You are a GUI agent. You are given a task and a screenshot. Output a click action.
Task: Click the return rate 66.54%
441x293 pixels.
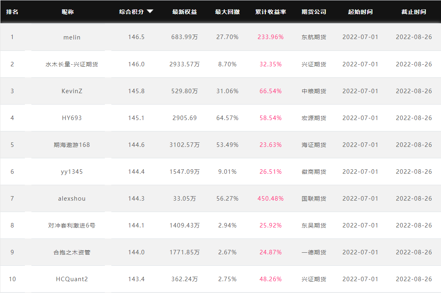click(270, 91)
